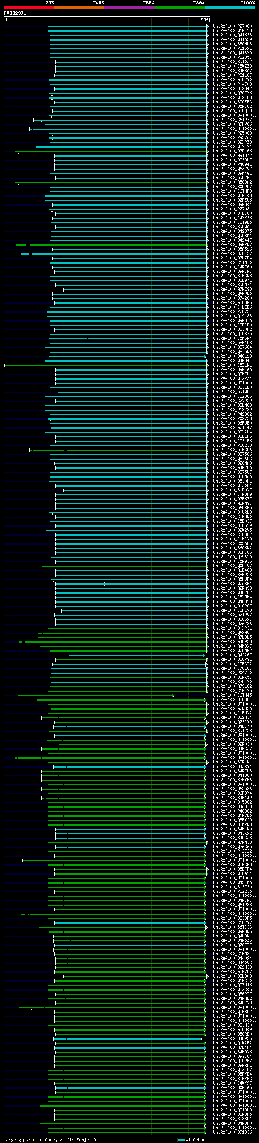259x1143 pixels.
Task: Click the hit label UniRef100_P27080
Action: (x=232, y=26)
